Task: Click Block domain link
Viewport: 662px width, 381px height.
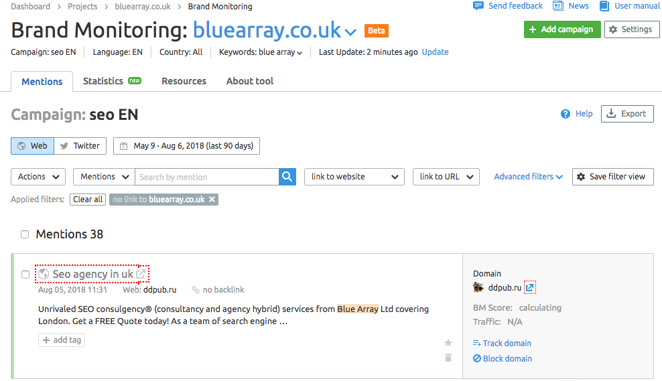Action: 503,359
